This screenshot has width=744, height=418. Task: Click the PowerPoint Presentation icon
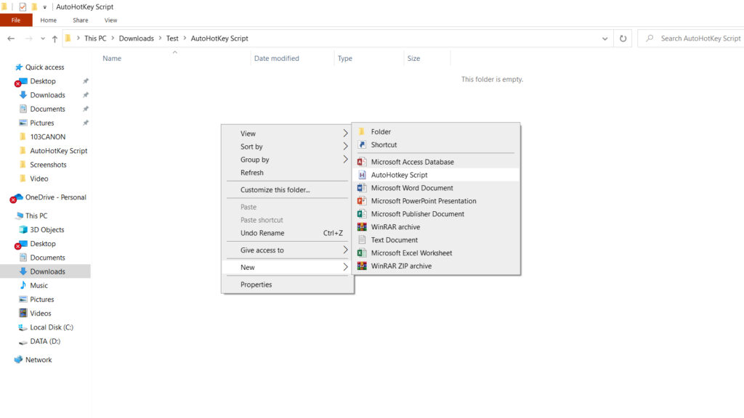[362, 201]
